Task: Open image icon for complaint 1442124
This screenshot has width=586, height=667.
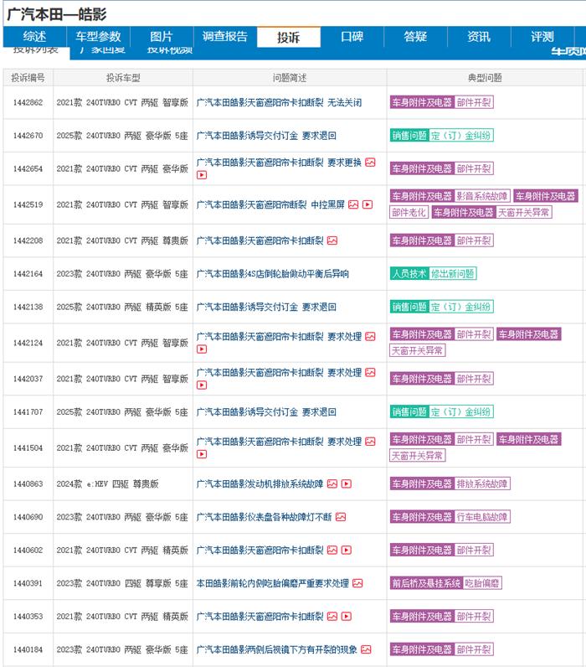Action: click(370, 337)
